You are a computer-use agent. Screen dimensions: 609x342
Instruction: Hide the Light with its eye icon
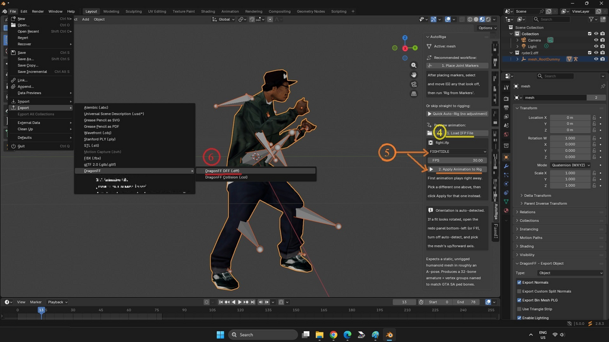pos(596,46)
